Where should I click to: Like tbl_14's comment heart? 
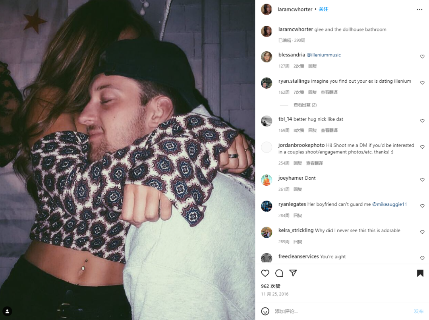(422, 121)
